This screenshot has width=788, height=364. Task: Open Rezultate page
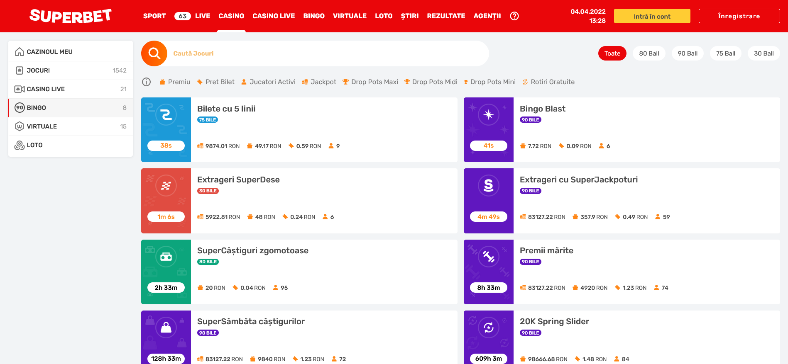[446, 16]
